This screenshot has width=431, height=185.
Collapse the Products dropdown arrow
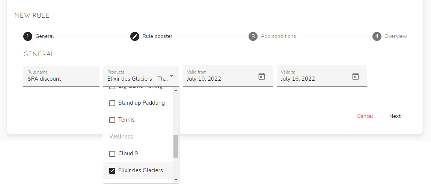[172, 76]
